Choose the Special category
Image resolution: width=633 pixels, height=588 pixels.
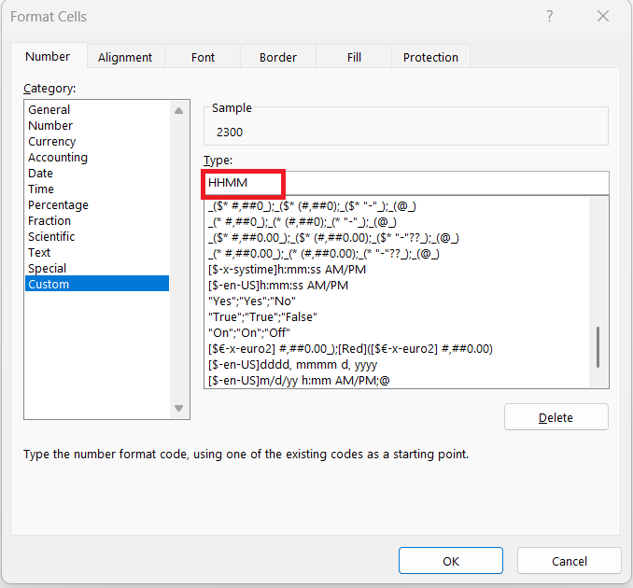(97, 268)
